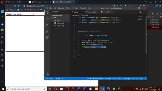Switch to Oscar Leuro YouTube browser tab

[x=15, y=2]
